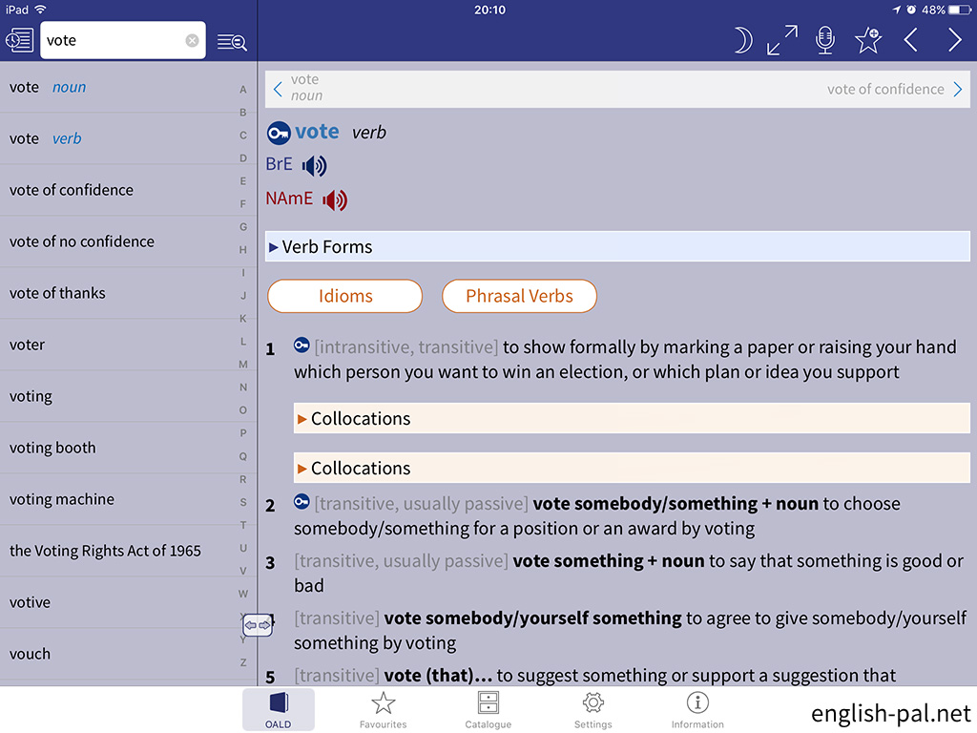977x733 pixels.
Task: Select 'vote of confidence' in word list
Action: [72, 190]
